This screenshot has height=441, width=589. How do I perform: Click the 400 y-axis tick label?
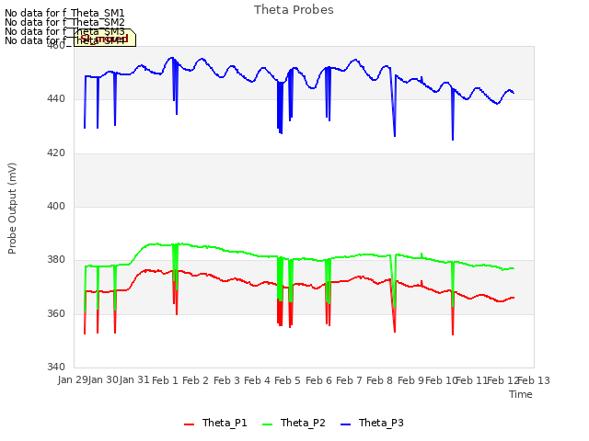[x=56, y=206]
